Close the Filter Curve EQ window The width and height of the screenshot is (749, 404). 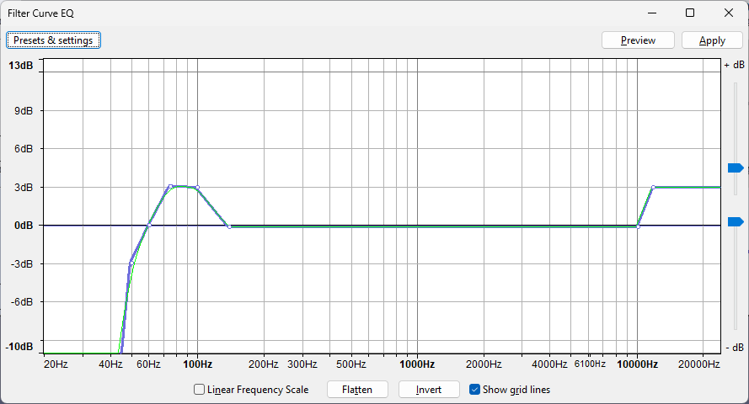[x=729, y=13]
